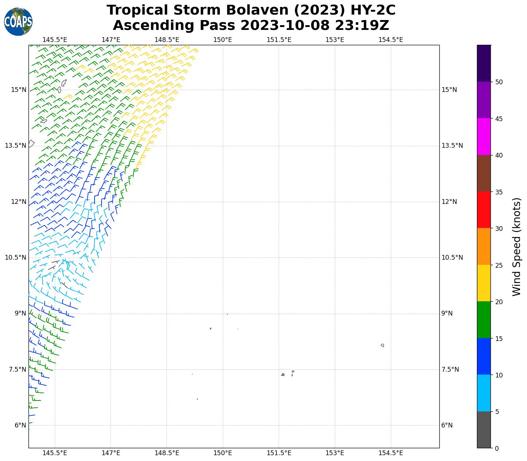This screenshot has width=527, height=461.
Task: Select the Ascending Pass 2023-10-08 subtitle text
Action: click(x=251, y=26)
